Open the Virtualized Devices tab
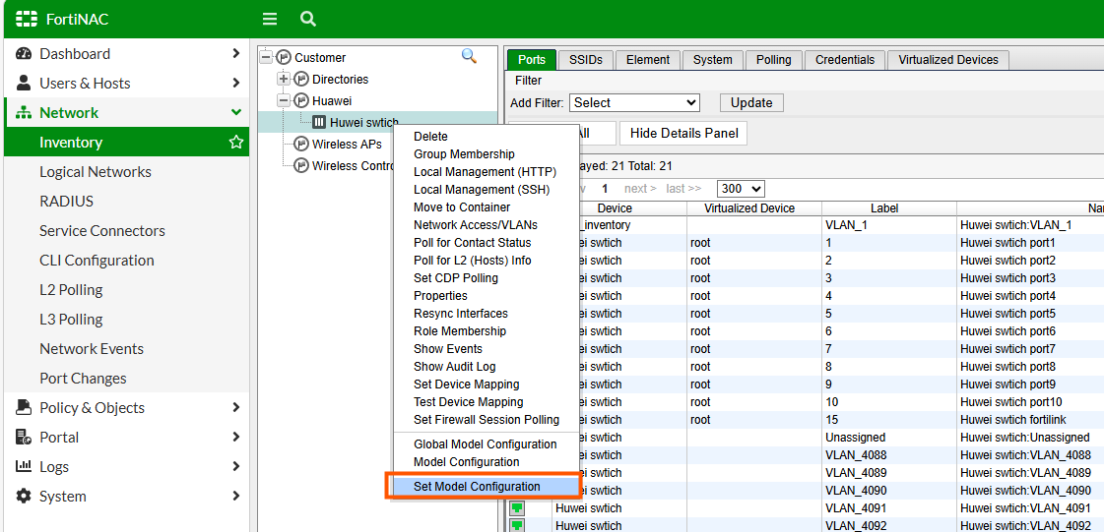Viewport: 1104px width, 532px height. (948, 60)
